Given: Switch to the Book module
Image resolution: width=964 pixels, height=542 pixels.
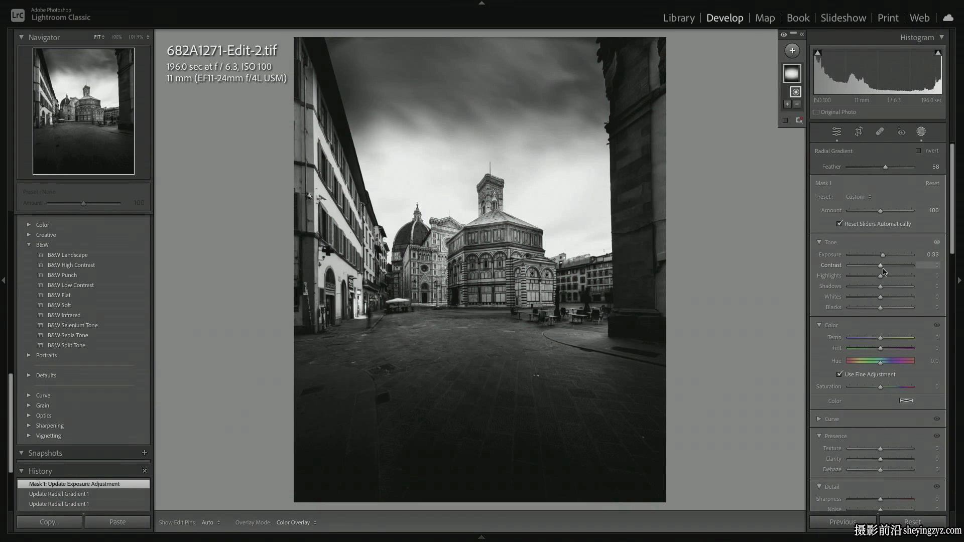Looking at the screenshot, I should 798,18.
